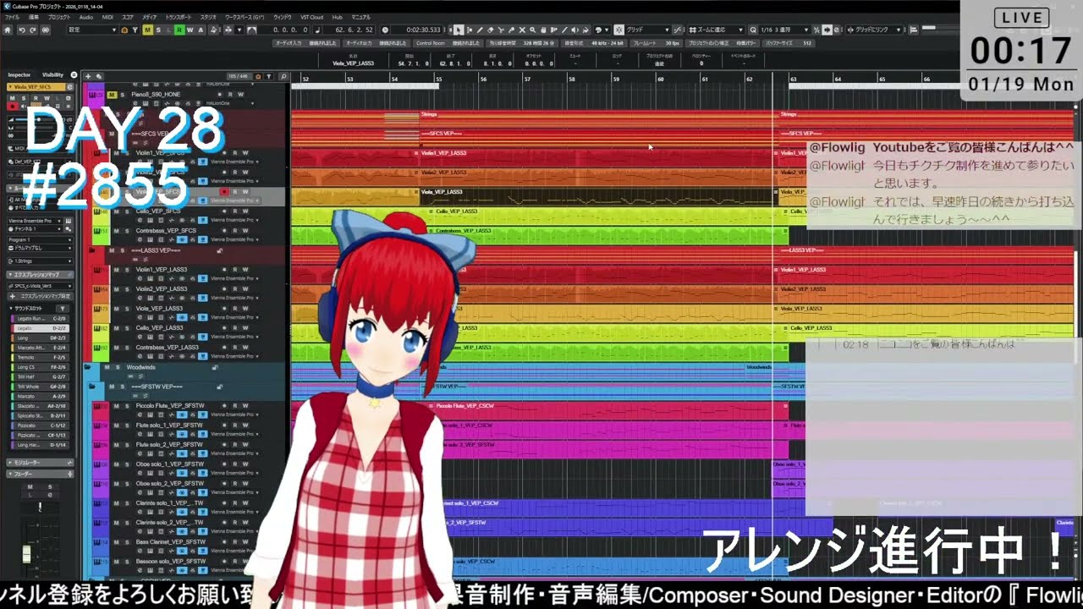Click the musical note tempo format icon
Image resolution: width=1083 pixels, height=609 pixels.
318,30
